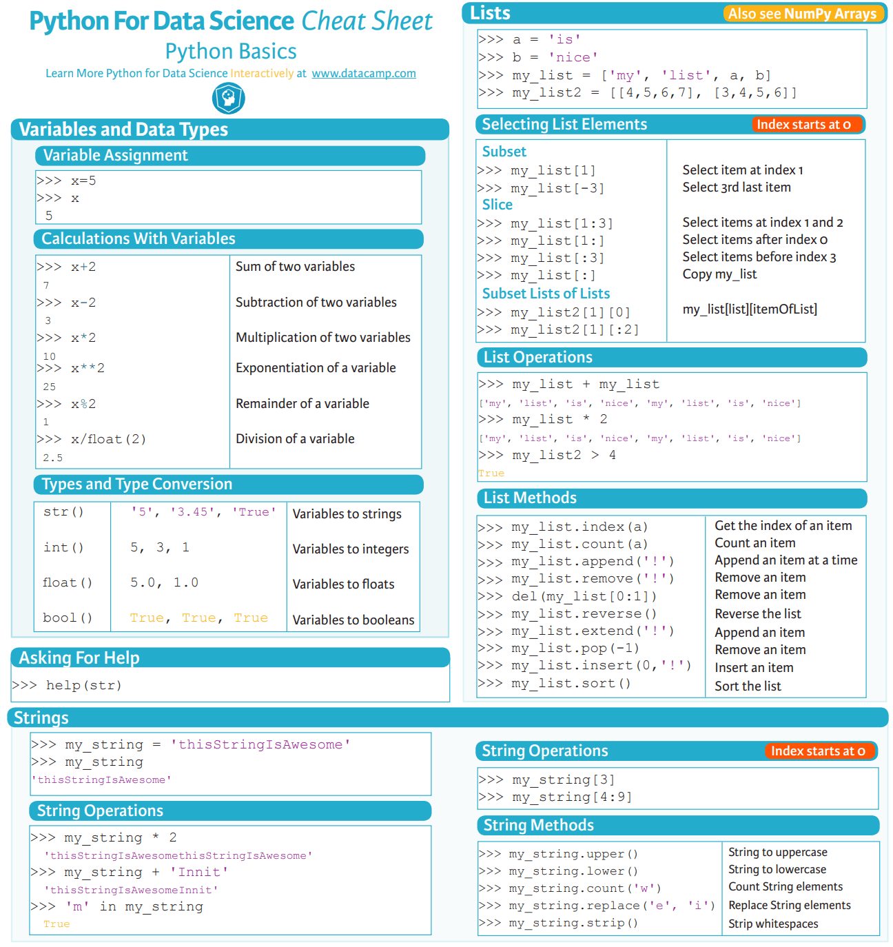
Task: Click the 'str()' function cell
Action: point(63,512)
